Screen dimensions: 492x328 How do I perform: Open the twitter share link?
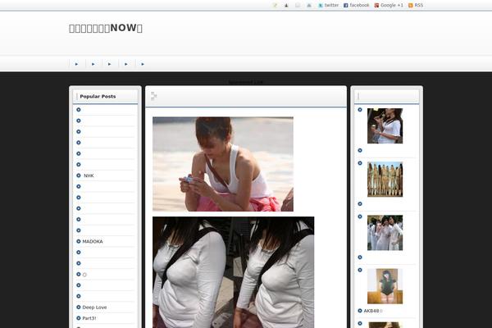pos(329,6)
